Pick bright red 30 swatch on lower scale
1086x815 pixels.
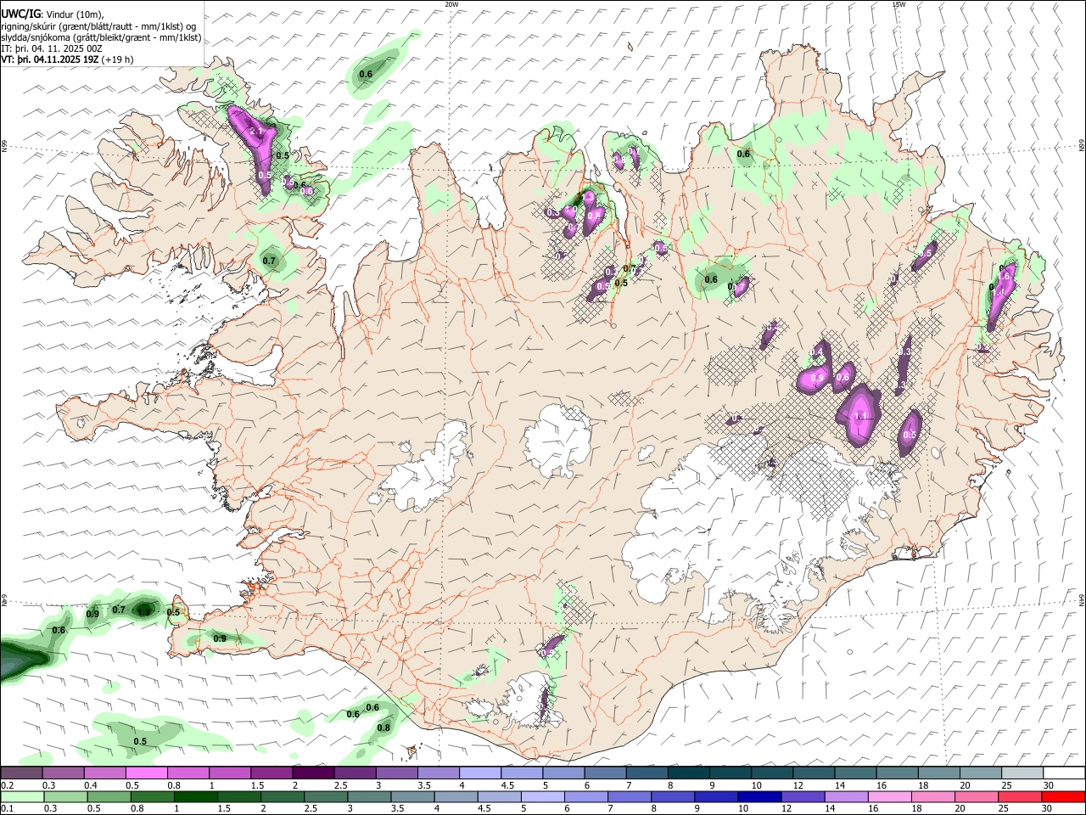pos(1064,796)
